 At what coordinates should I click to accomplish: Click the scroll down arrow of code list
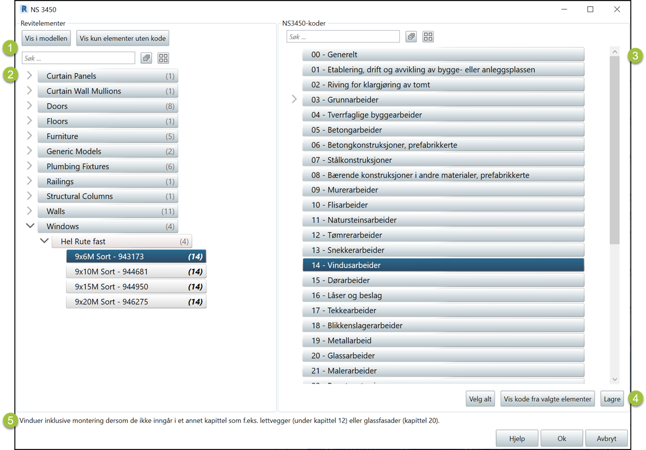point(614,379)
